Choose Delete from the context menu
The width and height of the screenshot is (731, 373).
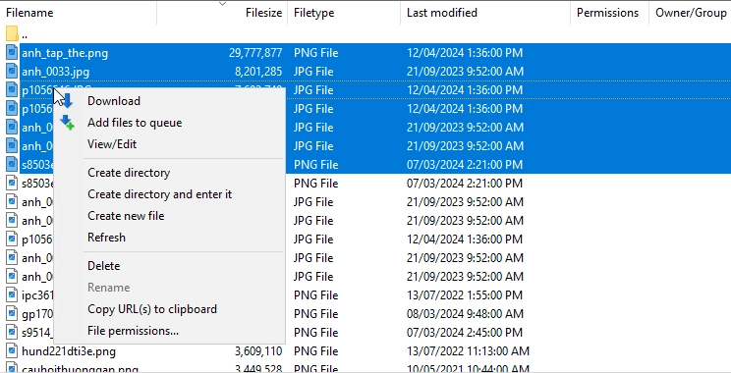(103, 266)
